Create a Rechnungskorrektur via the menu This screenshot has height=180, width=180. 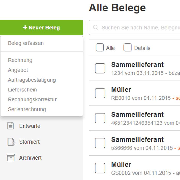coord(32,99)
